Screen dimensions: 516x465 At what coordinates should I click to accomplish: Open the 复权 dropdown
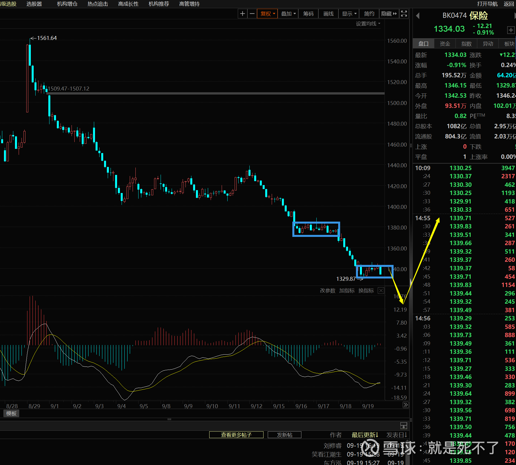click(267, 14)
